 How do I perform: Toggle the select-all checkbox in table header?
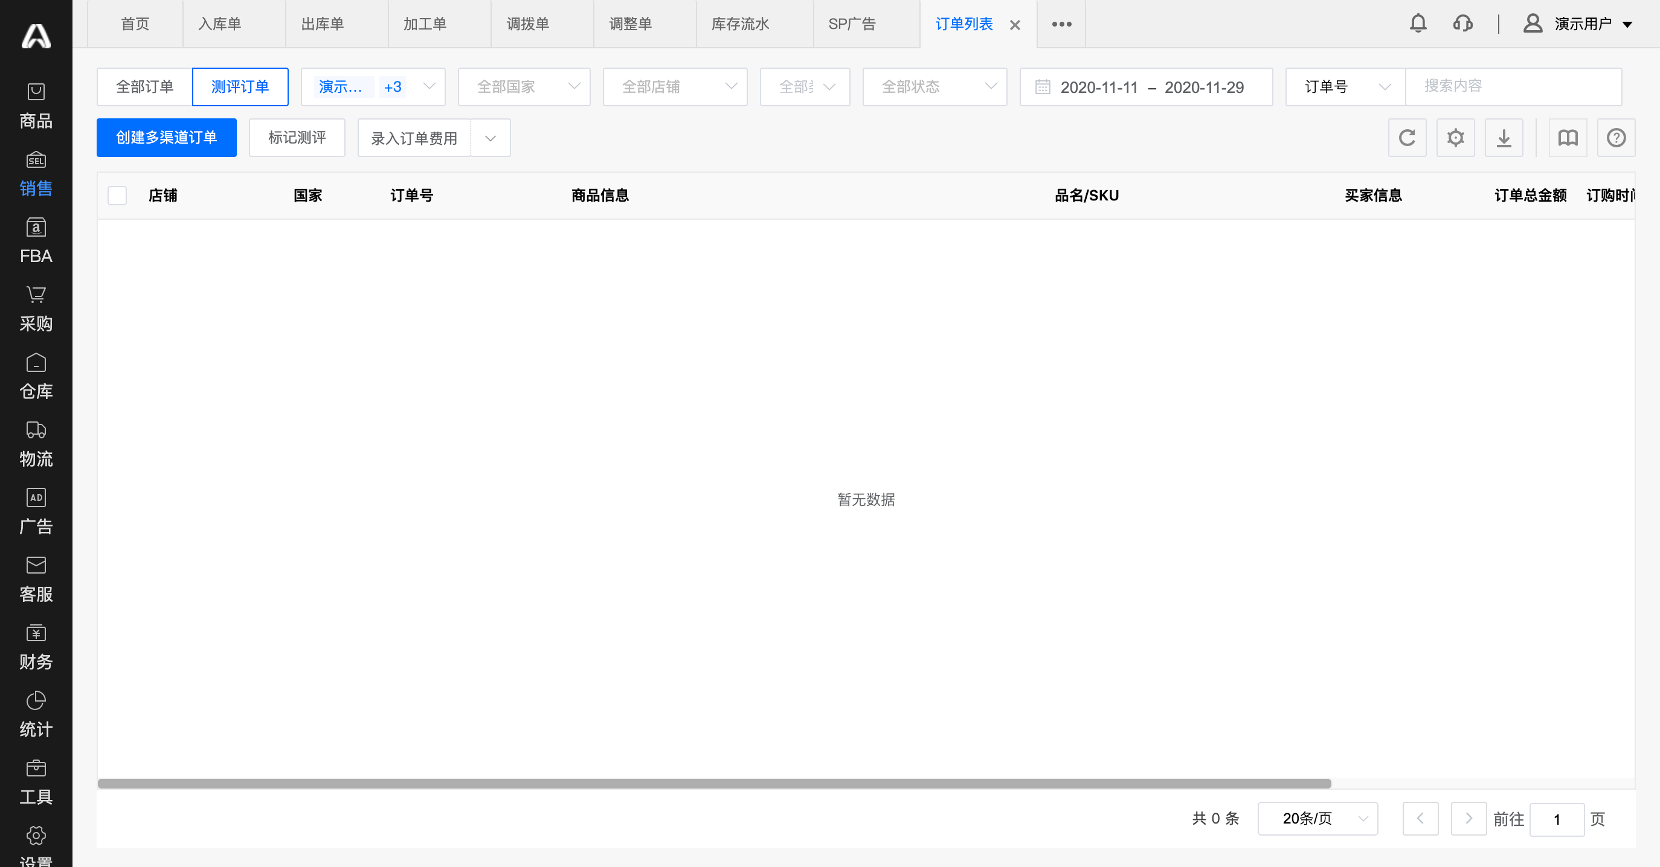[117, 195]
